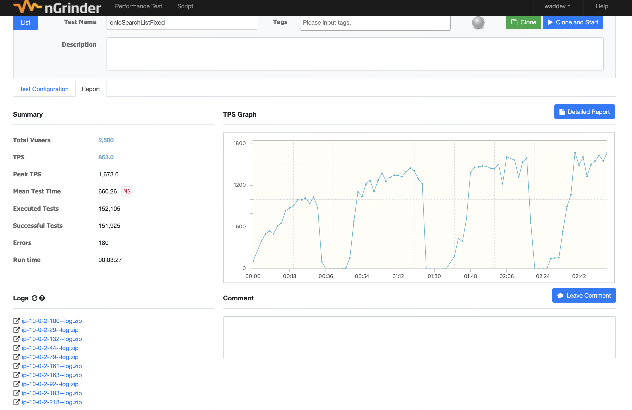The image size is (632, 410).
Task: Open the Script menu
Action: 185,6
